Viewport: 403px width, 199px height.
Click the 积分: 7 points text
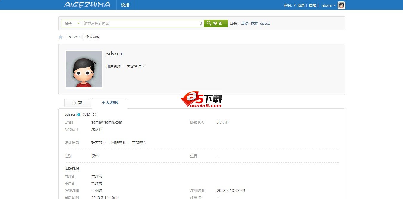(290, 5)
